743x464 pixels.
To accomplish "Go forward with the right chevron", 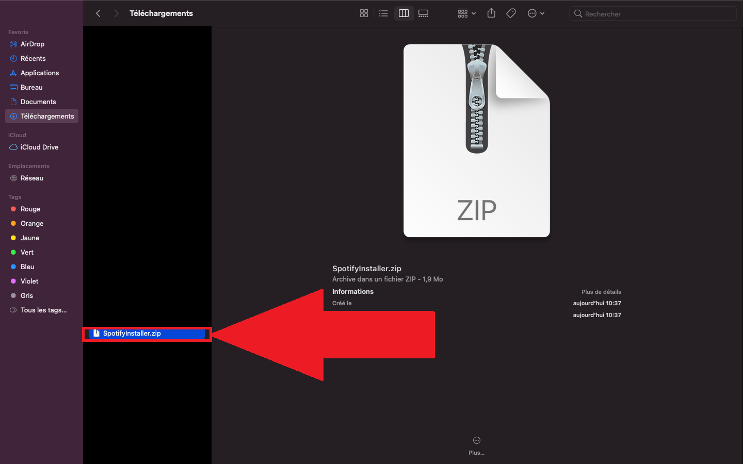I will tap(116, 13).
